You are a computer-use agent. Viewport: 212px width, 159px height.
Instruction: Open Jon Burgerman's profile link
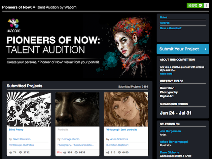pyautogui.click(x=170, y=131)
